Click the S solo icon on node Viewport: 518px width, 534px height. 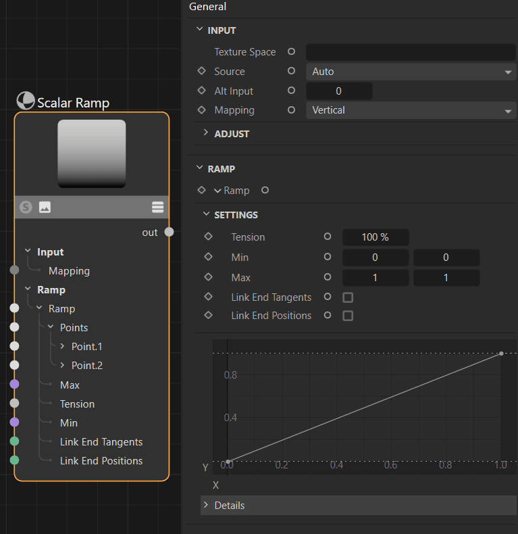26,208
